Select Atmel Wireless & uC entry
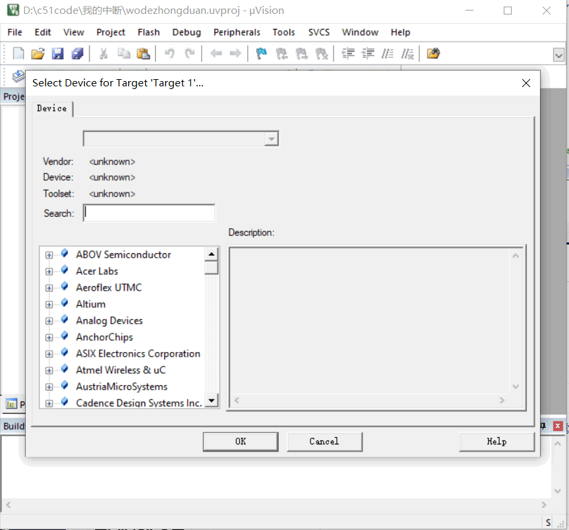 (121, 370)
